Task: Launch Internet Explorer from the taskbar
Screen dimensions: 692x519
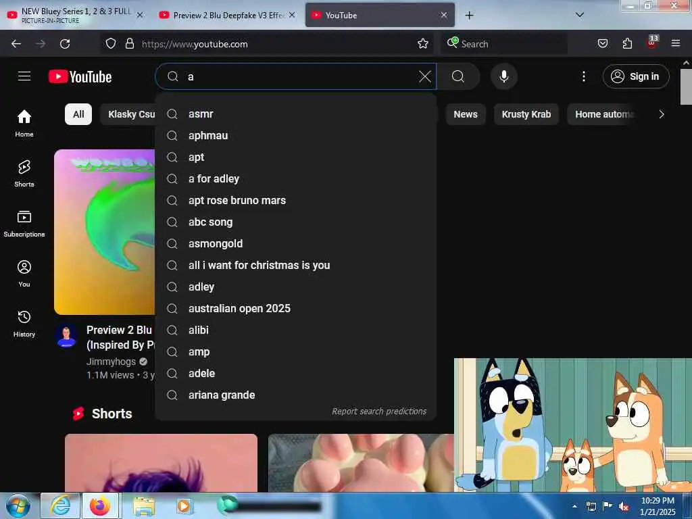Action: (60, 506)
